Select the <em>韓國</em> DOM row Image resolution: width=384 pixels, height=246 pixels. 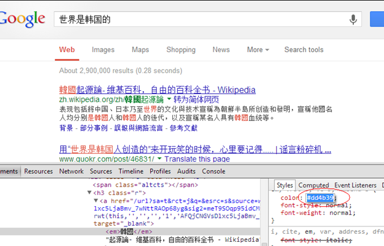click(x=130, y=231)
